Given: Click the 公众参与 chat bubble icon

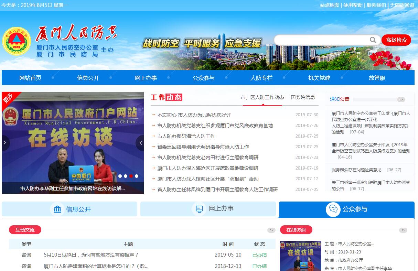Looking at the screenshot, I should pos(333,209).
